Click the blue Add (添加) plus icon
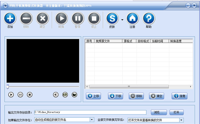The image size is (200, 124). point(10,19)
